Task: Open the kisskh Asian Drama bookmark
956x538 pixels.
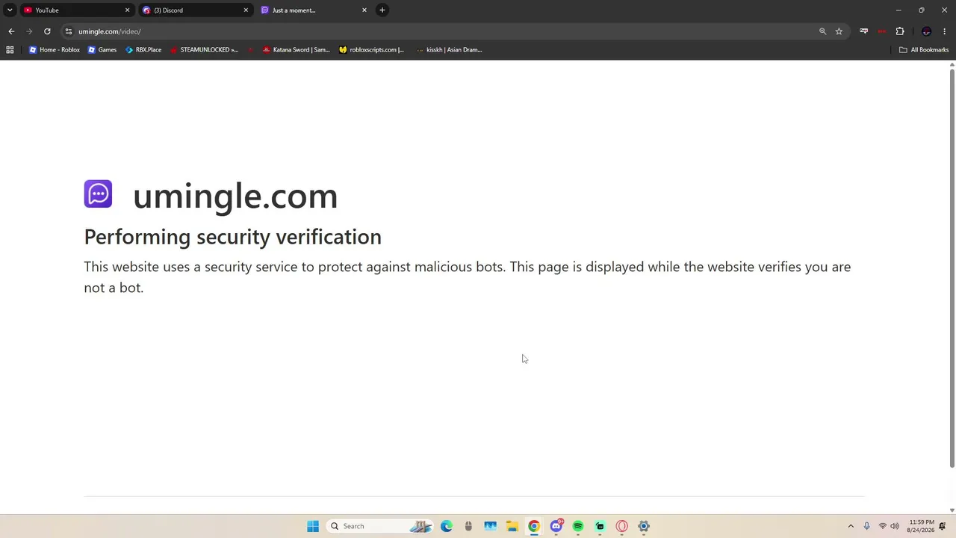Action: pos(449,50)
